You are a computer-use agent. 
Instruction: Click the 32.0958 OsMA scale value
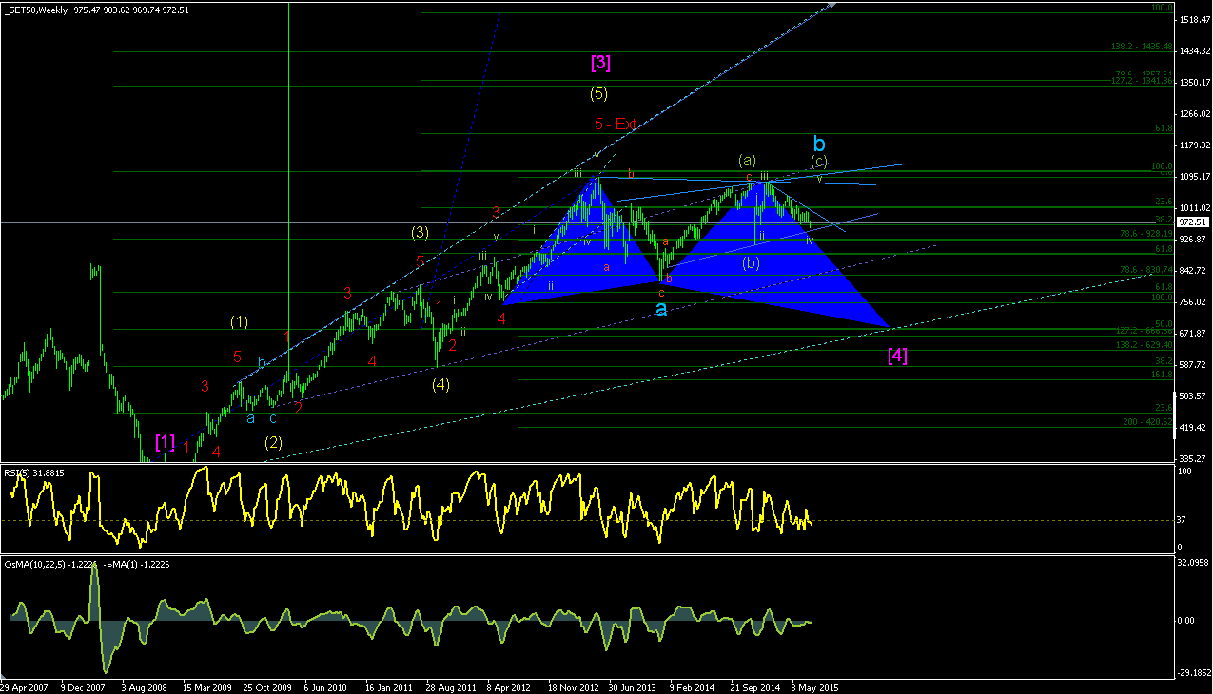coord(1192,563)
